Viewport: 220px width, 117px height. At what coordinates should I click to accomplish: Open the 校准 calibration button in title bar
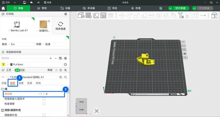point(47,3)
